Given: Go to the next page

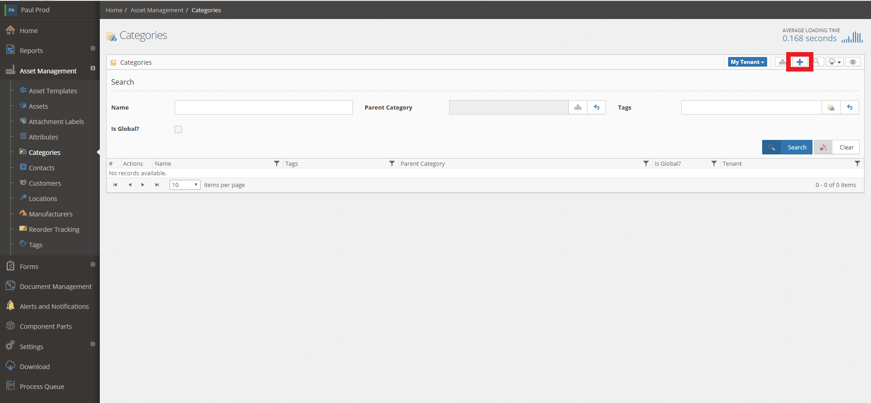Looking at the screenshot, I should point(143,185).
